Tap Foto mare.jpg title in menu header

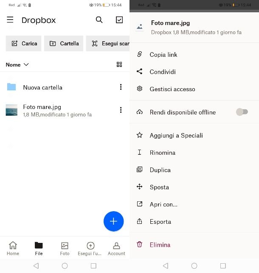170,23
